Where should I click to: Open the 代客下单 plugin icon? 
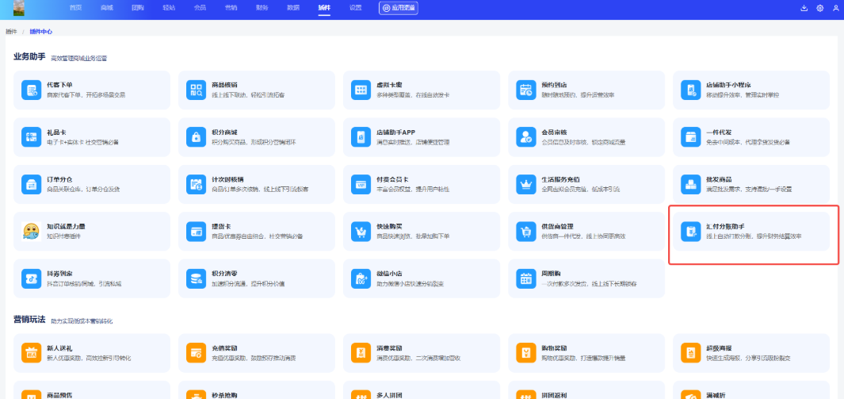(x=31, y=90)
